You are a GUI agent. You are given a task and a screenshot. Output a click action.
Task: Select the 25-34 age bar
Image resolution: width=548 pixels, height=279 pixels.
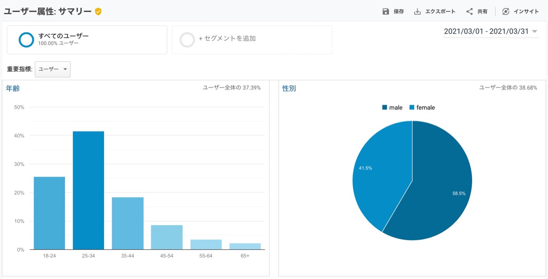pyautogui.click(x=89, y=190)
